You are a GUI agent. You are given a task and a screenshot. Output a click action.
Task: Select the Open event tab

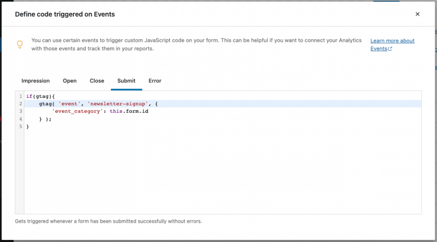point(70,81)
